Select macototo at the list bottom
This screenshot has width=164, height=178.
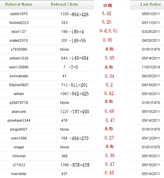click(19, 174)
